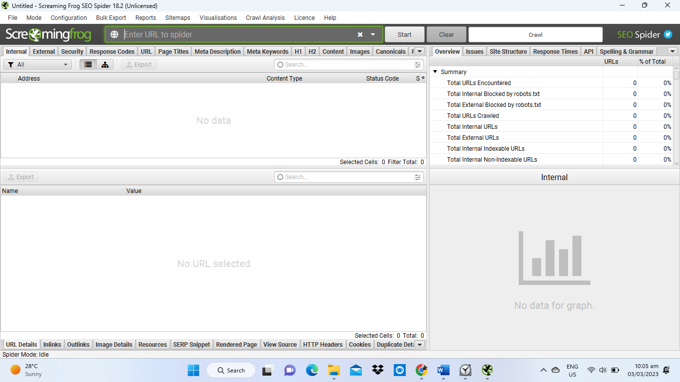The width and height of the screenshot is (680, 382).
Task: Open the Canonicals tab
Action: coord(391,51)
